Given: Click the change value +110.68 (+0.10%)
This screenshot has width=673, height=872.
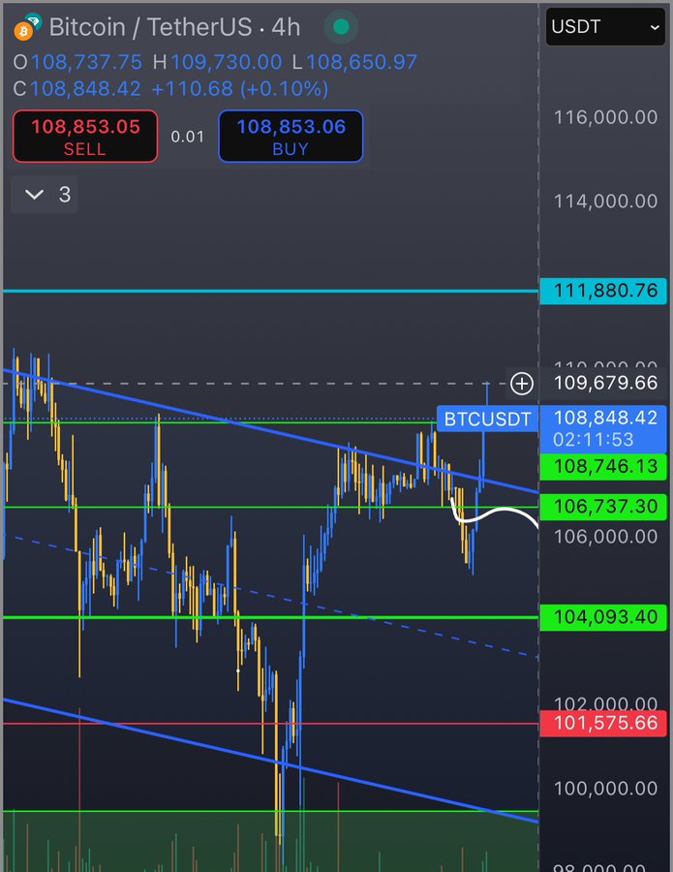Looking at the screenshot, I should click(x=240, y=89).
